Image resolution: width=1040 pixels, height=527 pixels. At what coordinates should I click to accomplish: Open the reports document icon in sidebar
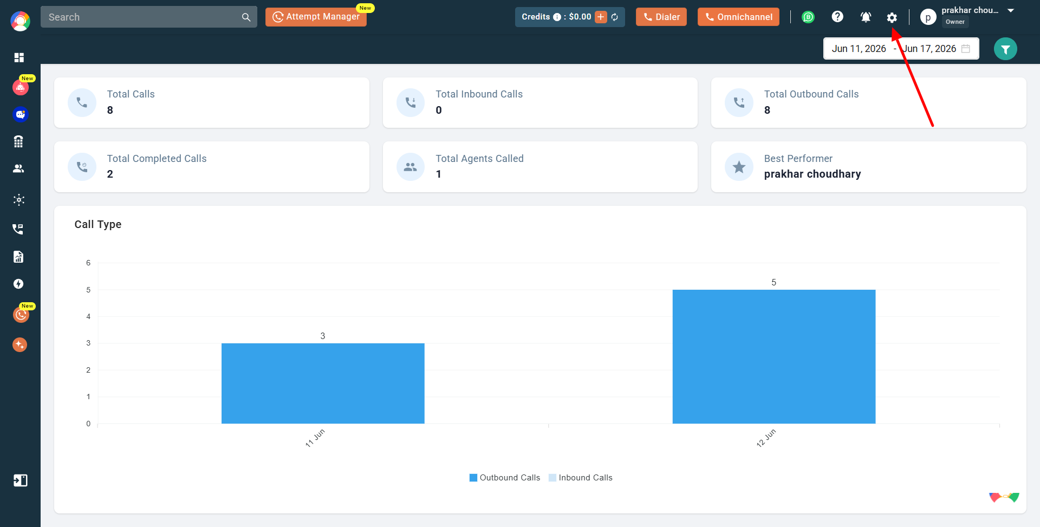(19, 257)
